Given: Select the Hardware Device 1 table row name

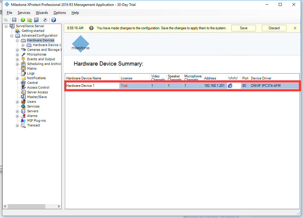Looking at the screenshot, I should coord(93,86).
